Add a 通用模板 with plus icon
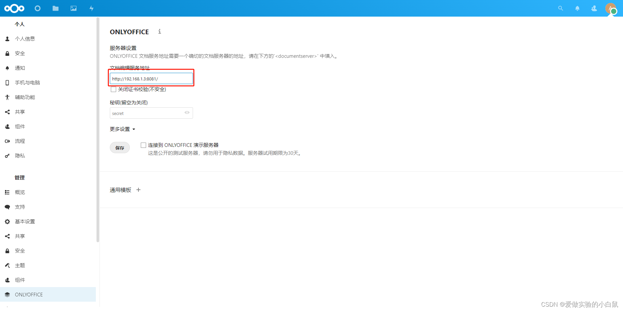The height and width of the screenshot is (311, 623). [138, 190]
